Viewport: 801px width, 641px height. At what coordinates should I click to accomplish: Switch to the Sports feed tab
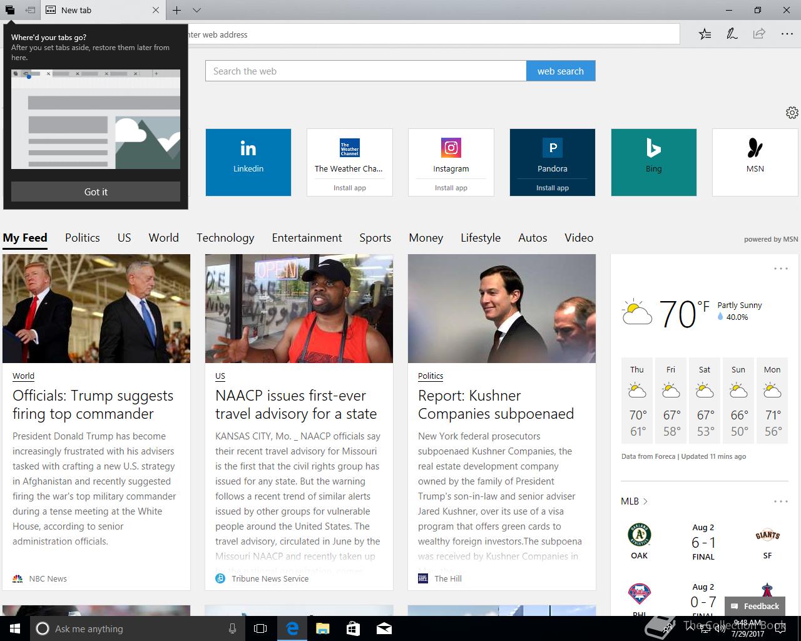coord(375,238)
